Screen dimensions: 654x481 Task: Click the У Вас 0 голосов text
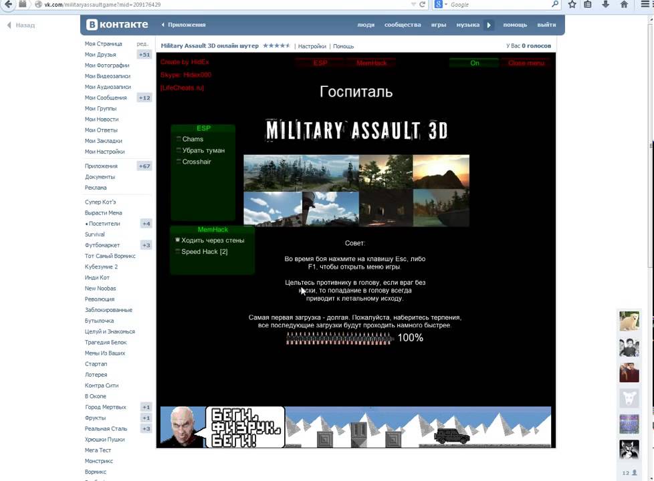(528, 46)
